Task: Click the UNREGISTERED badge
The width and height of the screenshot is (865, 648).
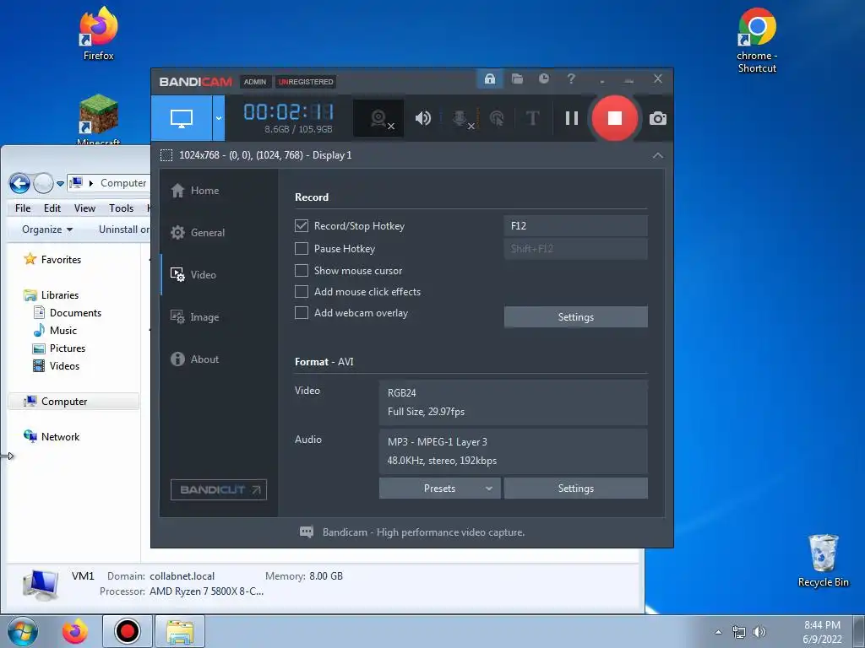Action: pyautogui.click(x=306, y=82)
